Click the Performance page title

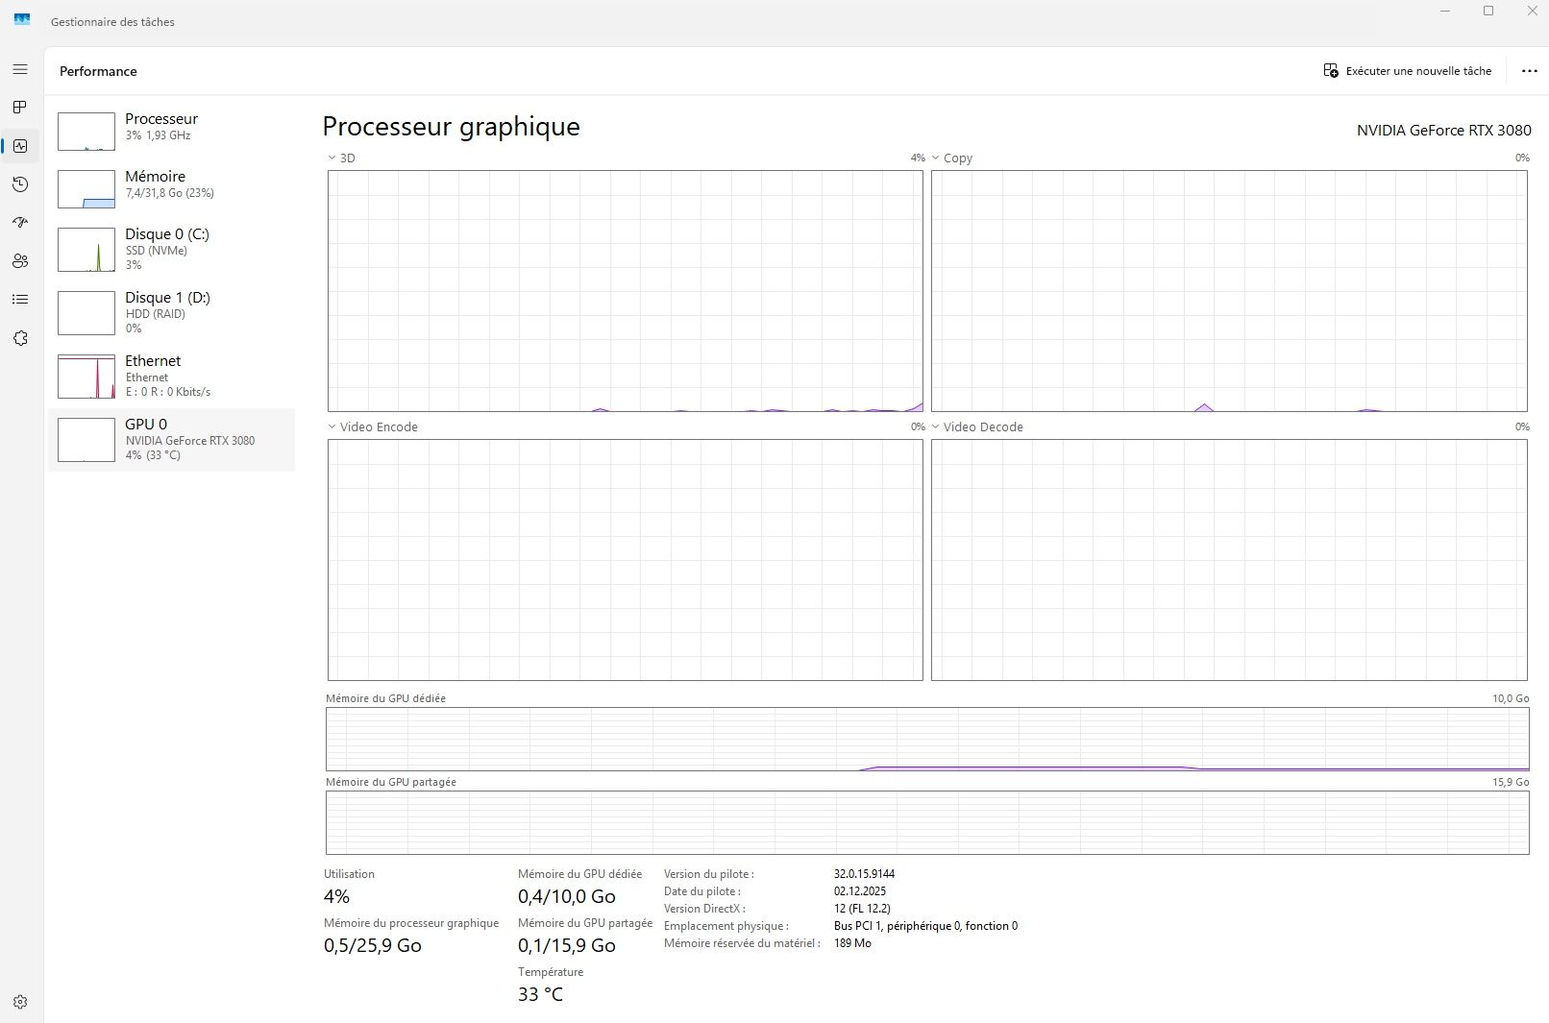[98, 71]
